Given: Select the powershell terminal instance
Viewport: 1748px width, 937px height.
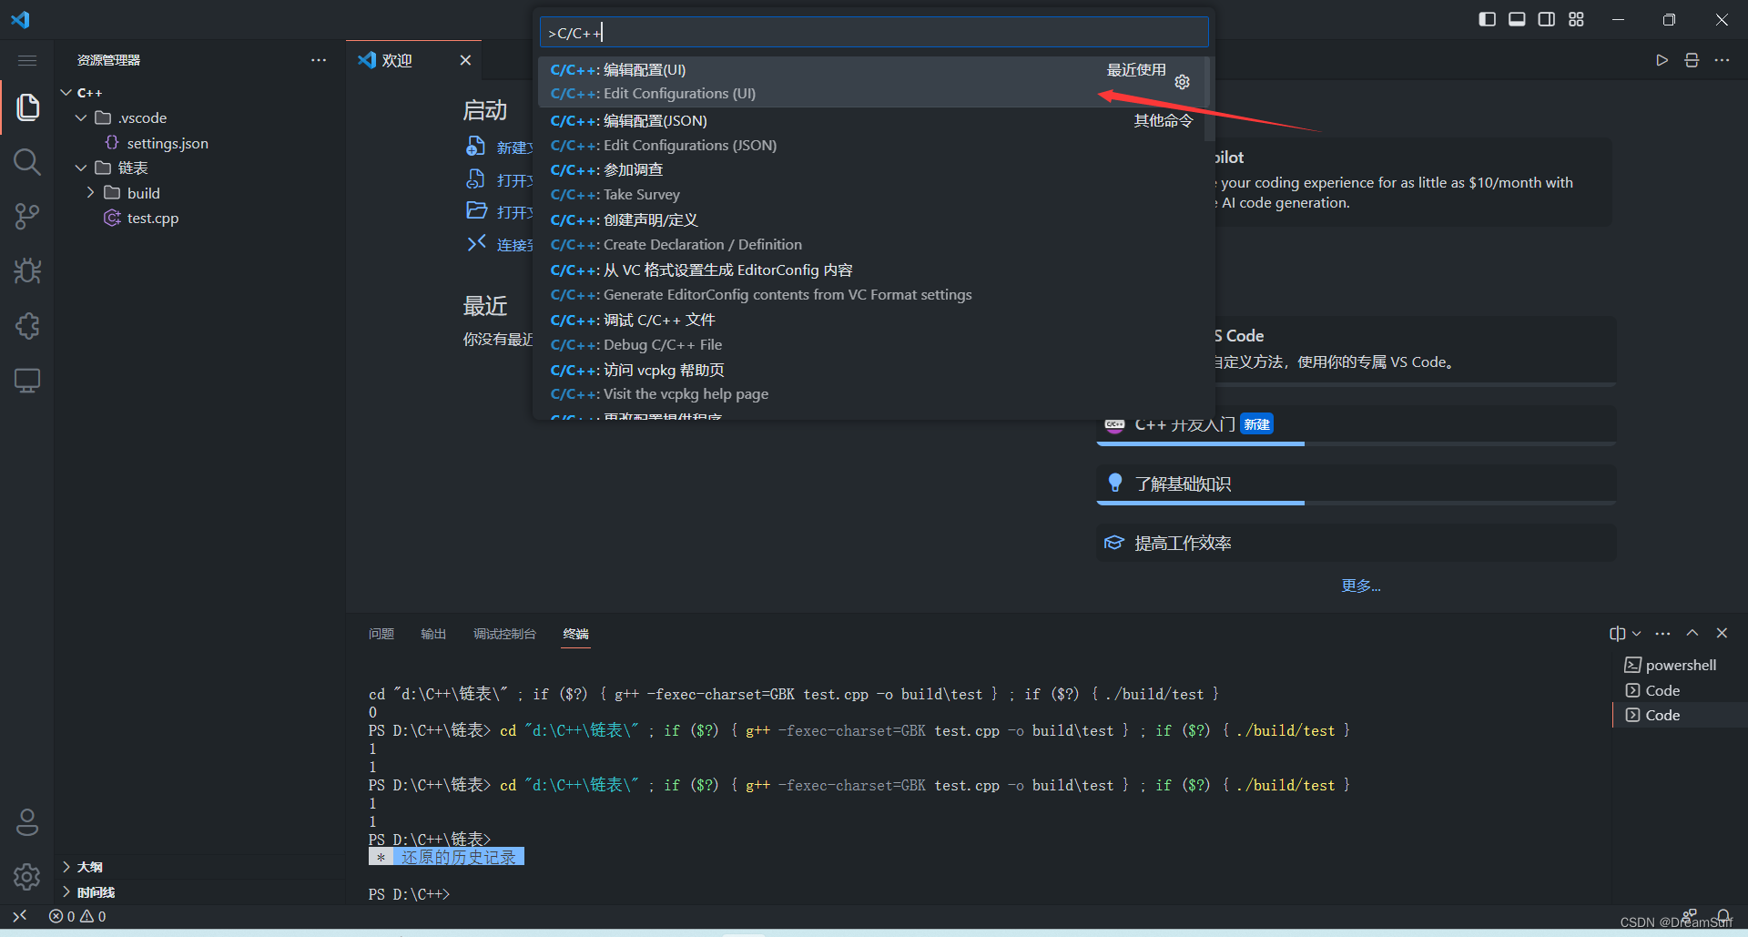Looking at the screenshot, I should (x=1681, y=665).
